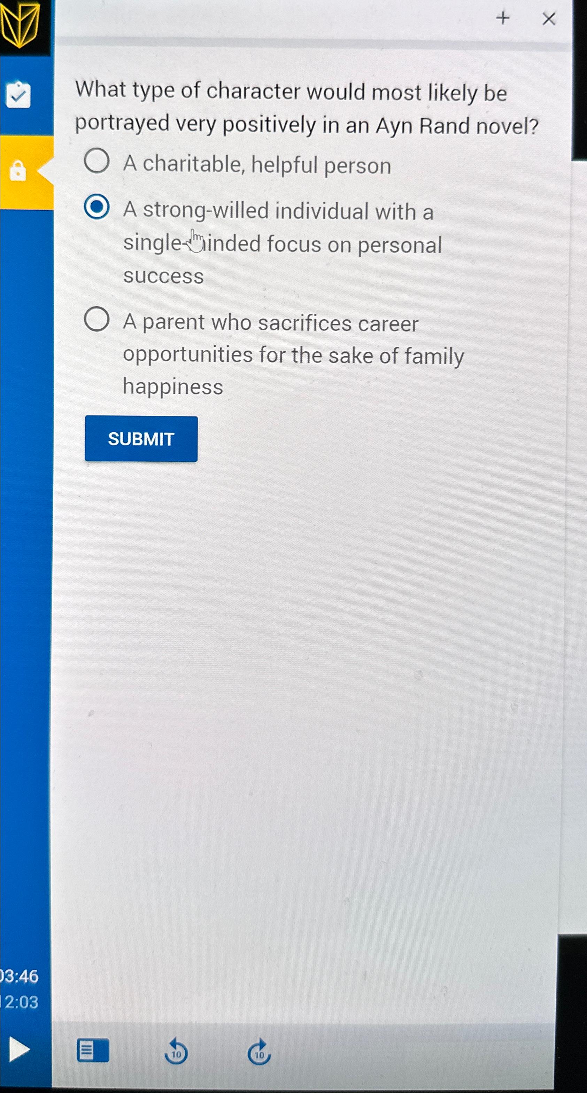Click the notch arrow pointing at the lock icon
The width and height of the screenshot is (587, 1093).
(x=45, y=171)
